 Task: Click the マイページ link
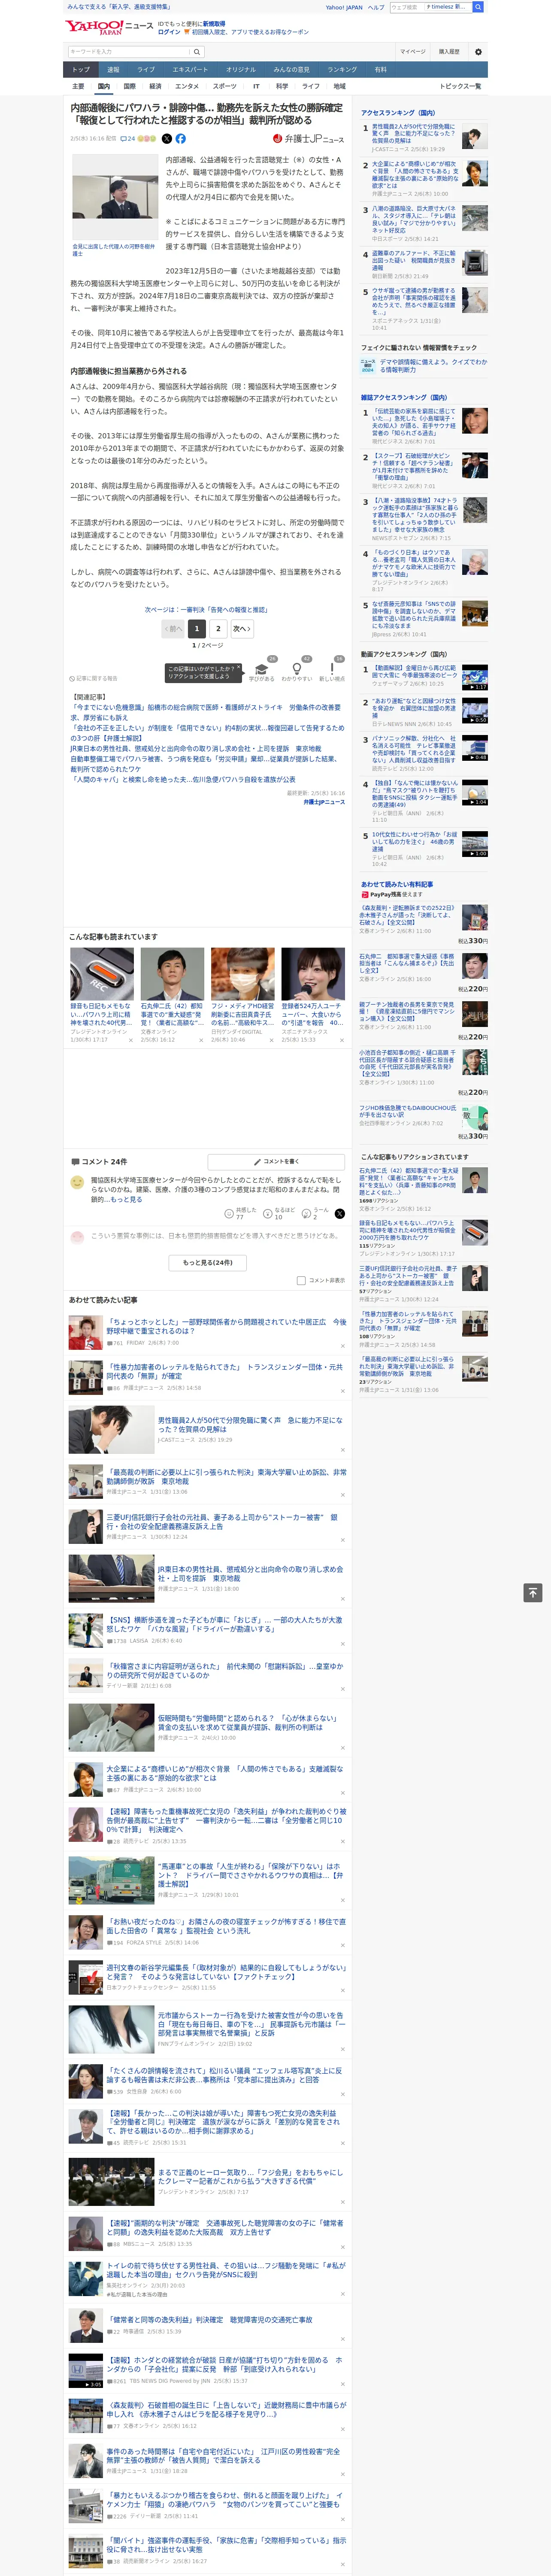412,51
